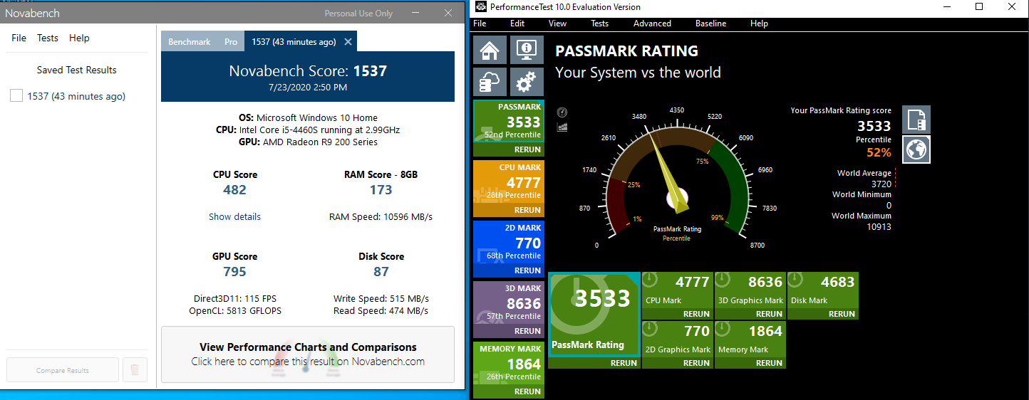This screenshot has width=1029, height=400.
Task: Click the Disk Mark 4683 tile
Action: (x=822, y=291)
